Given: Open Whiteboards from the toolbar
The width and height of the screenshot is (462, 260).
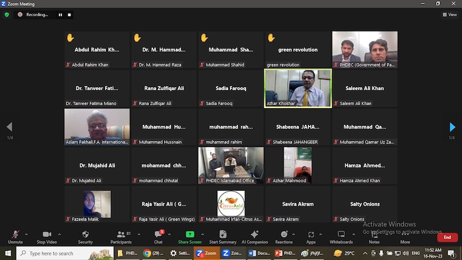Looking at the screenshot, I should pos(341,235).
